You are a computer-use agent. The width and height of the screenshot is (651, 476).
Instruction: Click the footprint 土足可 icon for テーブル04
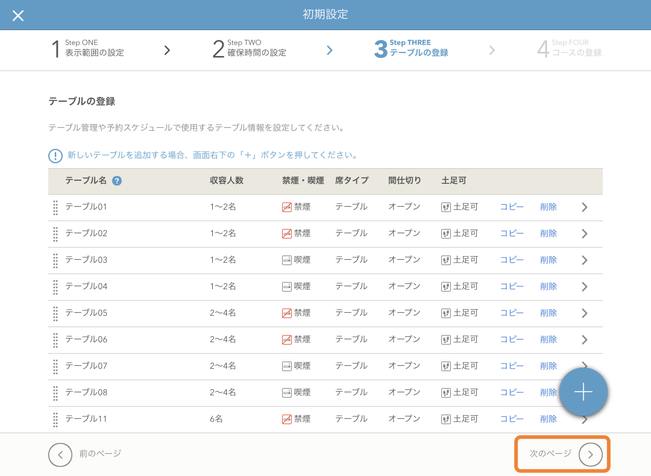pos(446,287)
